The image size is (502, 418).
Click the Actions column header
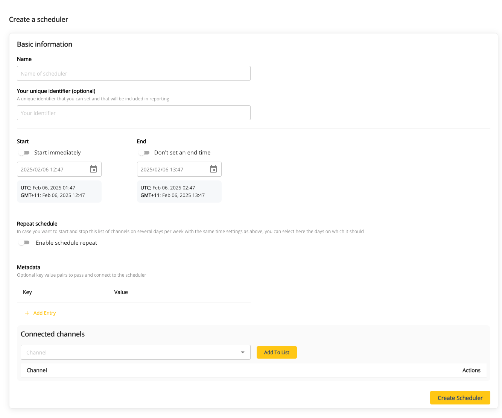click(471, 370)
